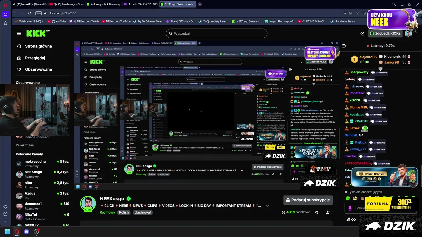Open the new tab plus button
422x237 pixels.
[x=200, y=4]
